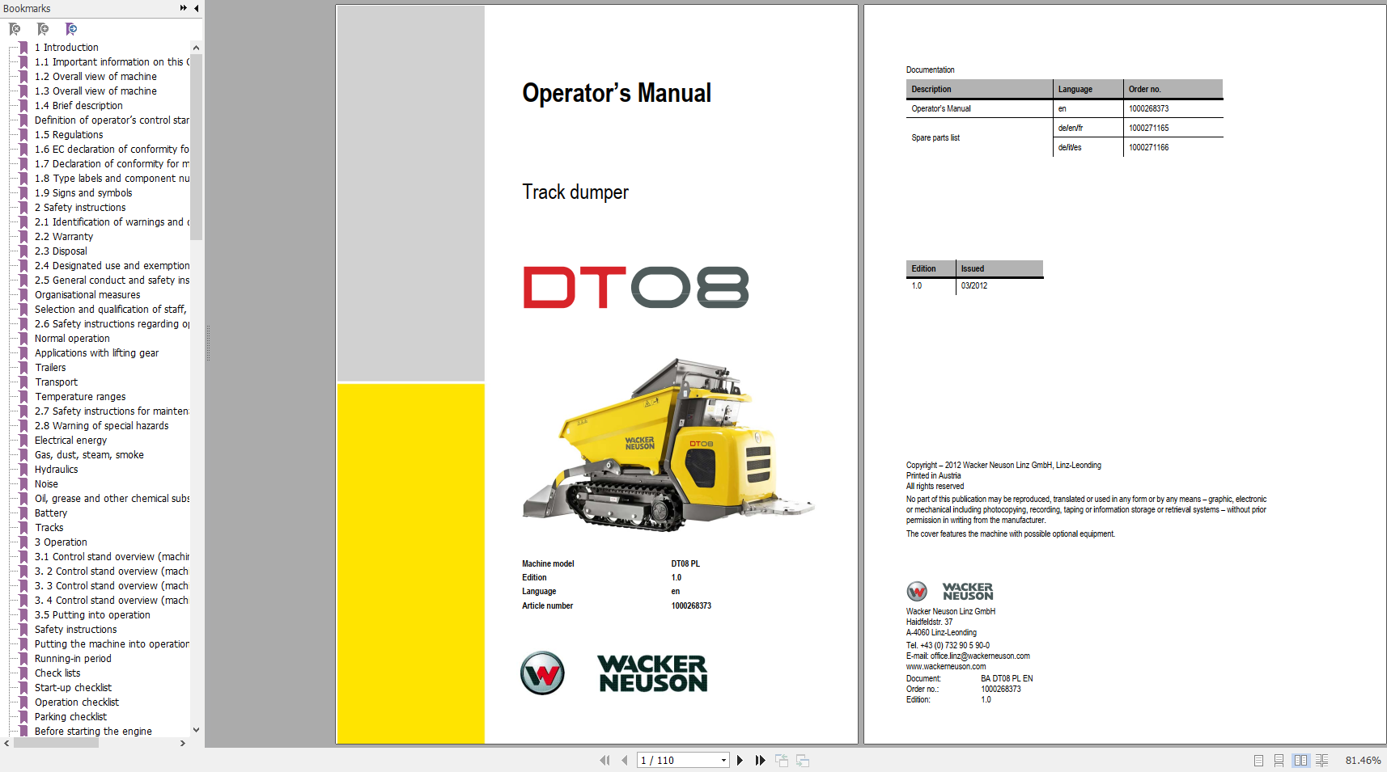Go to the previous page
Image resolution: width=1387 pixels, height=772 pixels.
(x=625, y=760)
